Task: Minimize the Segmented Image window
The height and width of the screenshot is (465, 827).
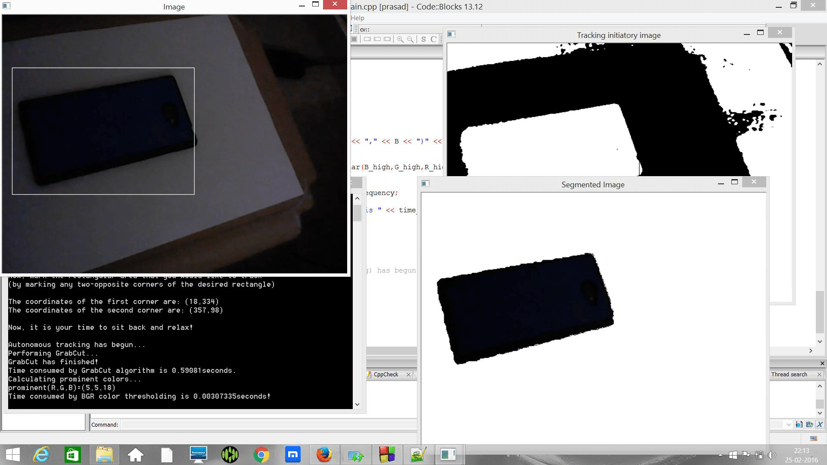Action: (721, 183)
